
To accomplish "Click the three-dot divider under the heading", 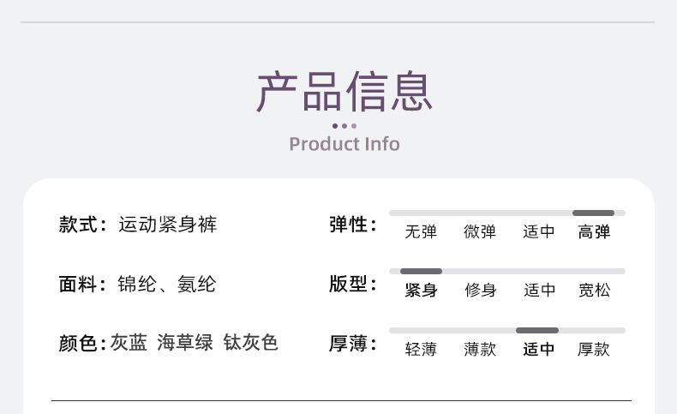I will pyautogui.click(x=344, y=126).
